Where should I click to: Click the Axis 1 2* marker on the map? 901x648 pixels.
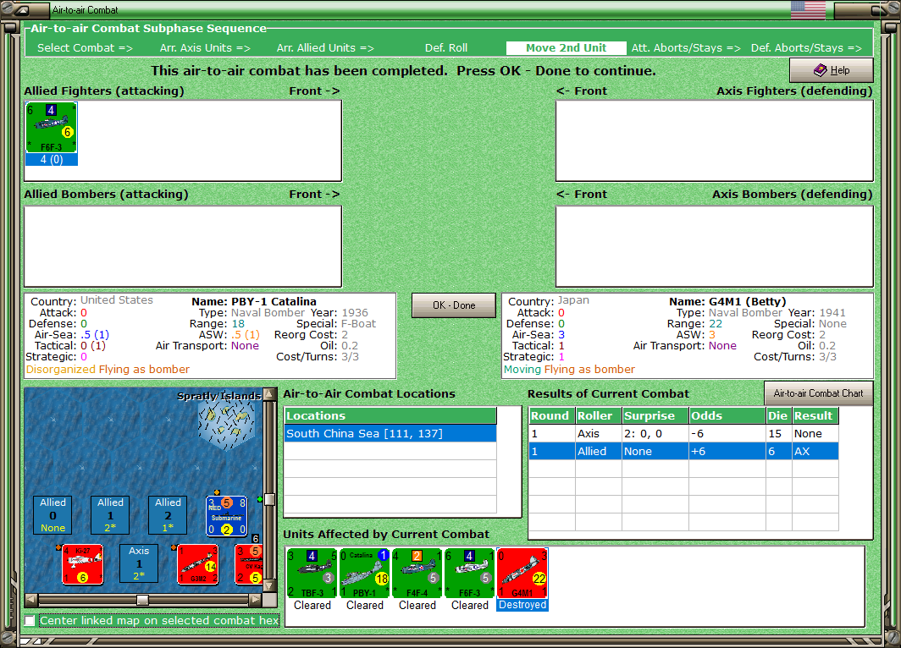coord(139,563)
